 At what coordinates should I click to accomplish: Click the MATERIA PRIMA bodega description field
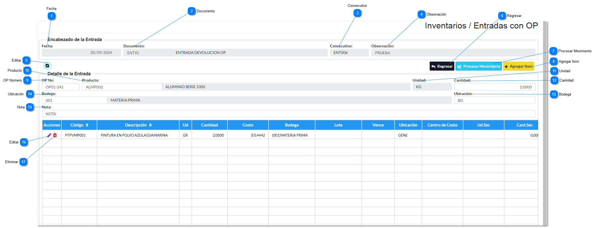click(279, 100)
